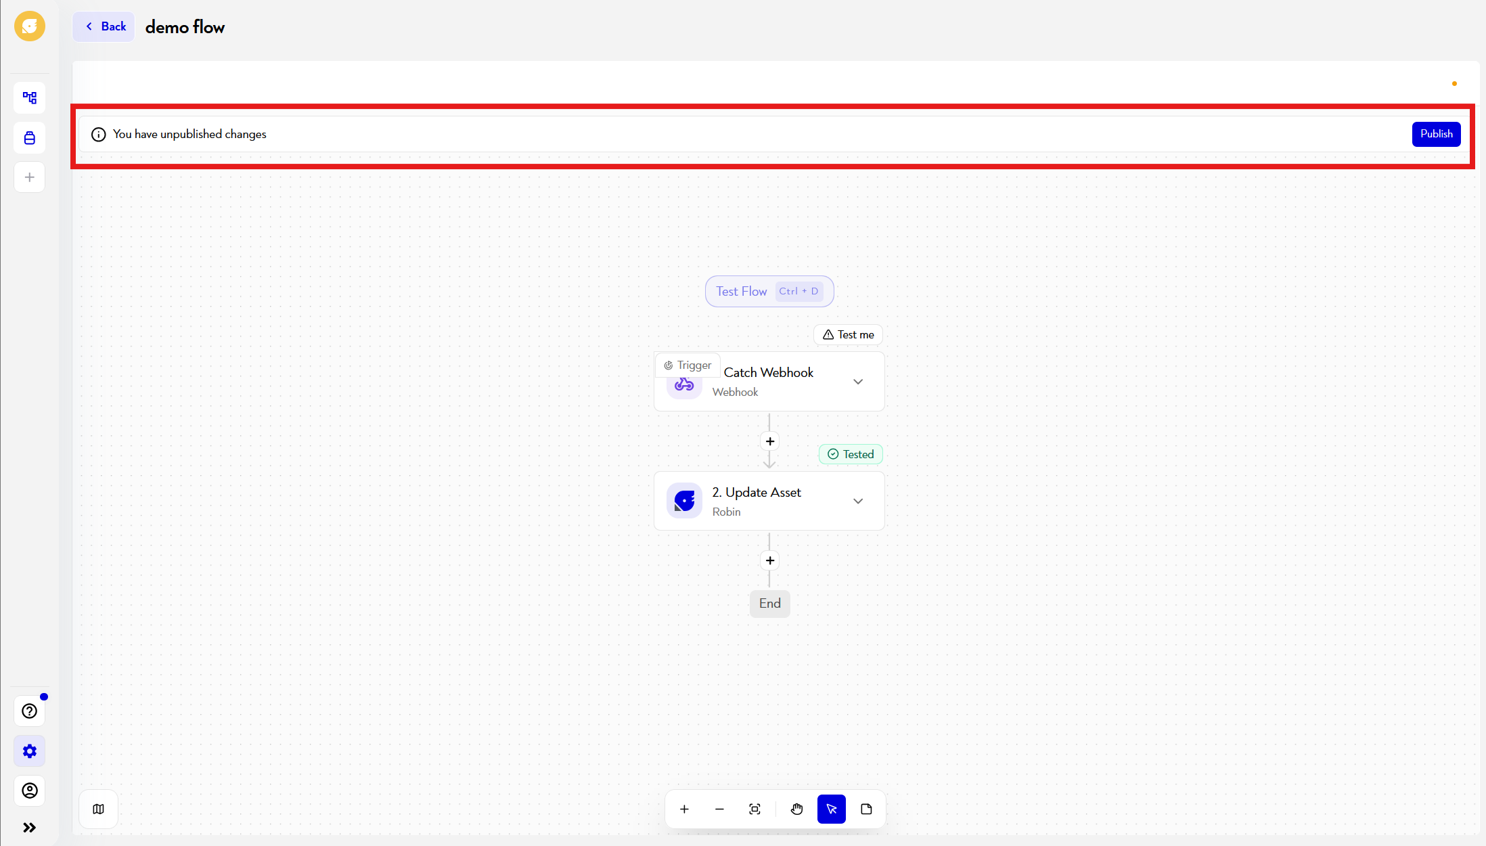Click the Webhook subtitle text
This screenshot has height=846, width=1486.
tap(735, 393)
